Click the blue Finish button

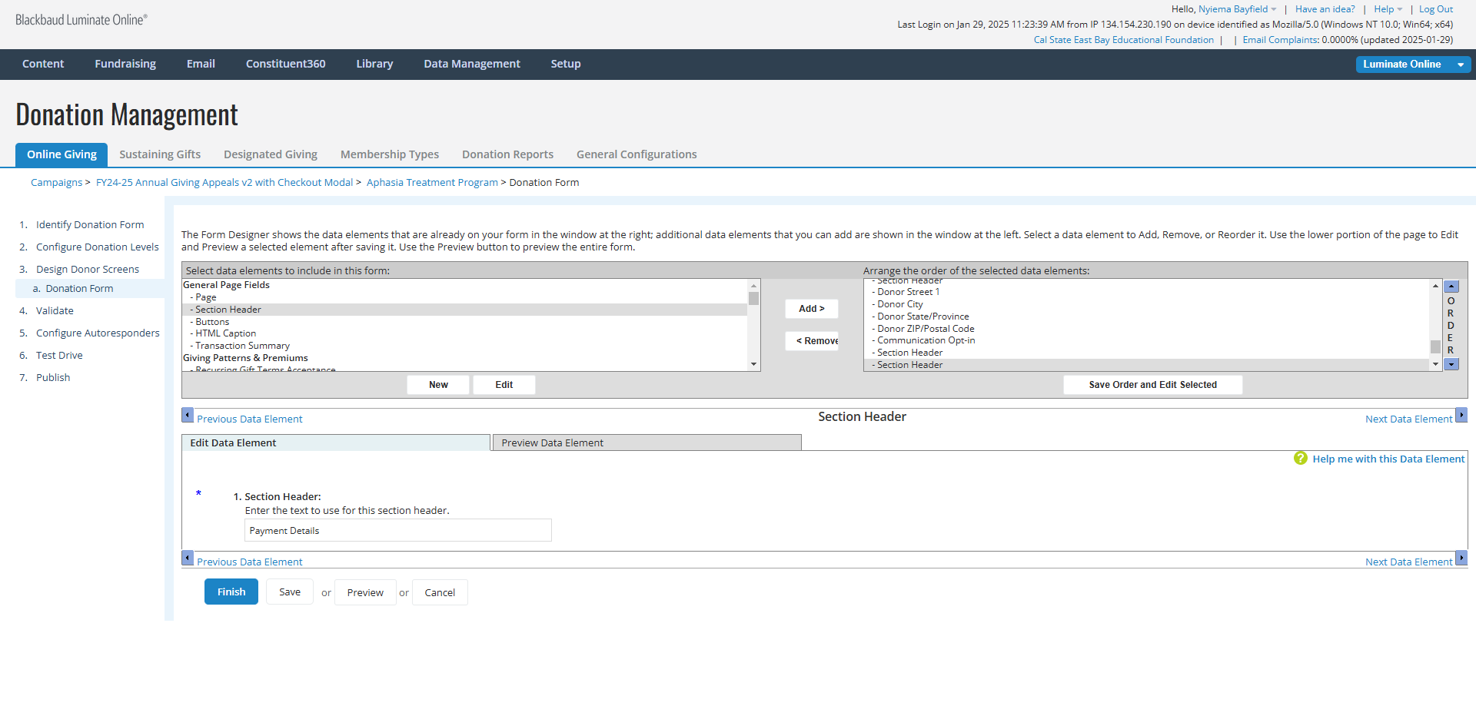[x=231, y=592]
